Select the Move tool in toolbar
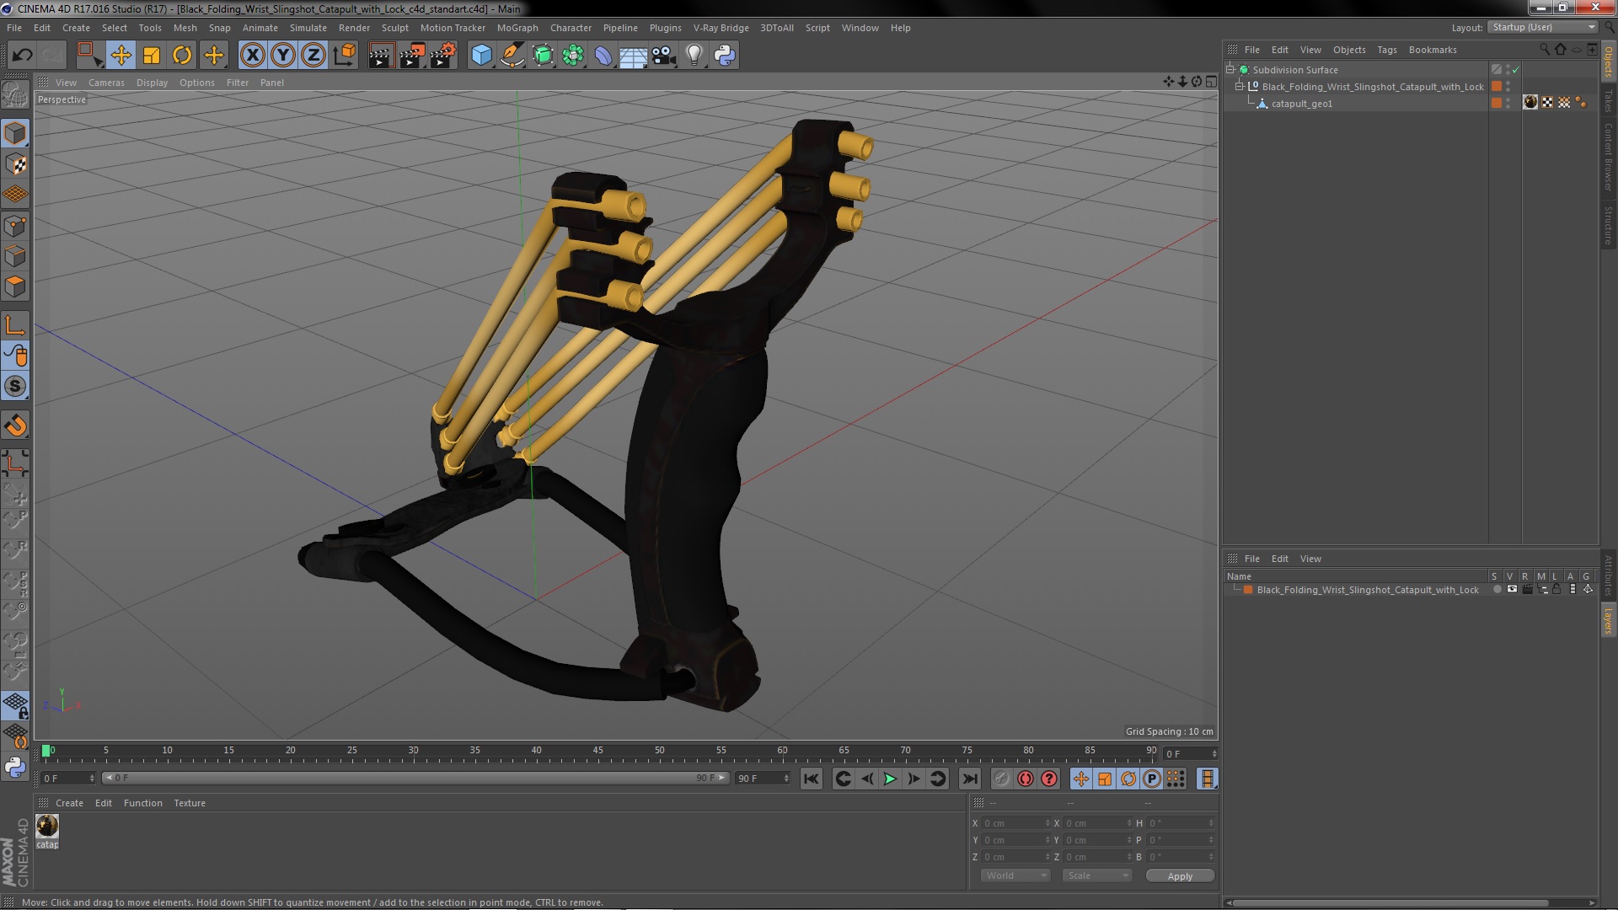The image size is (1618, 910). pyautogui.click(x=121, y=56)
